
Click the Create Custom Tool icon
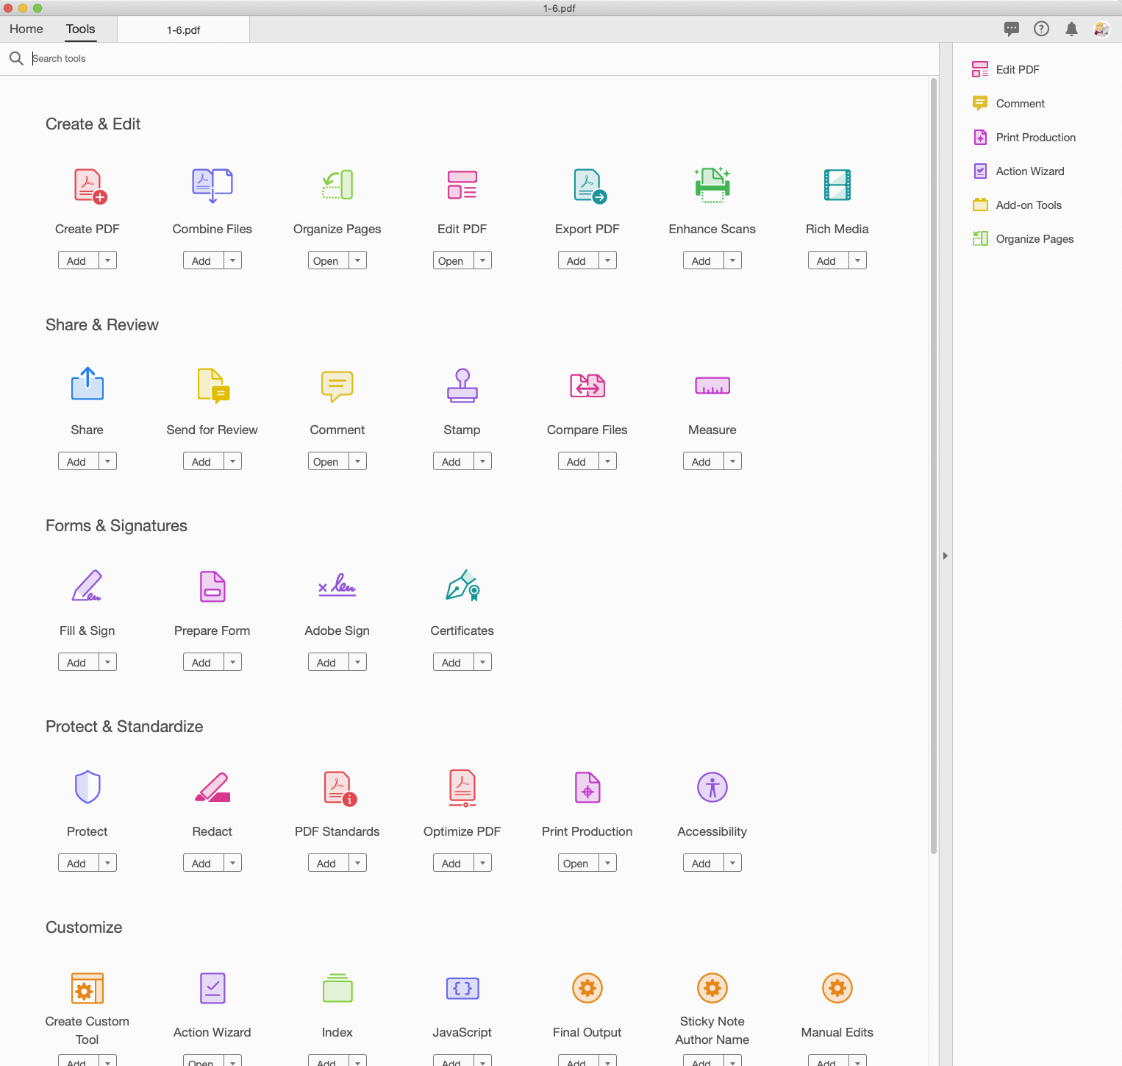click(x=87, y=988)
